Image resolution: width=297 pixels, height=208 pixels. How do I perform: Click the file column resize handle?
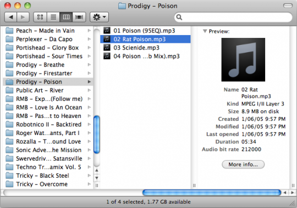pos(194,185)
